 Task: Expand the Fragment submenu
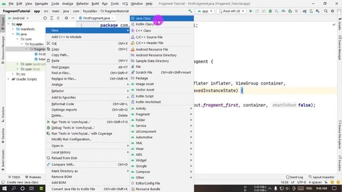click(161, 114)
